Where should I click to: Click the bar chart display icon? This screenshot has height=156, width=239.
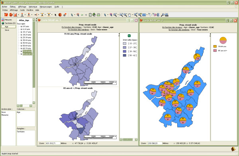point(15,15)
